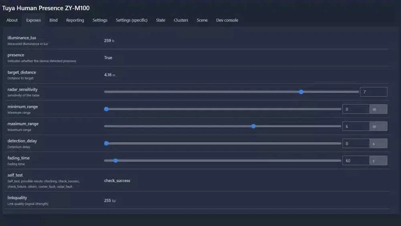This screenshot has width=401, height=226.
Task: Click the presence label
Action: coord(16,55)
